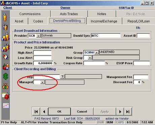Click the Discount Fee input field
The height and width of the screenshot is (125, 155).
[137, 82]
